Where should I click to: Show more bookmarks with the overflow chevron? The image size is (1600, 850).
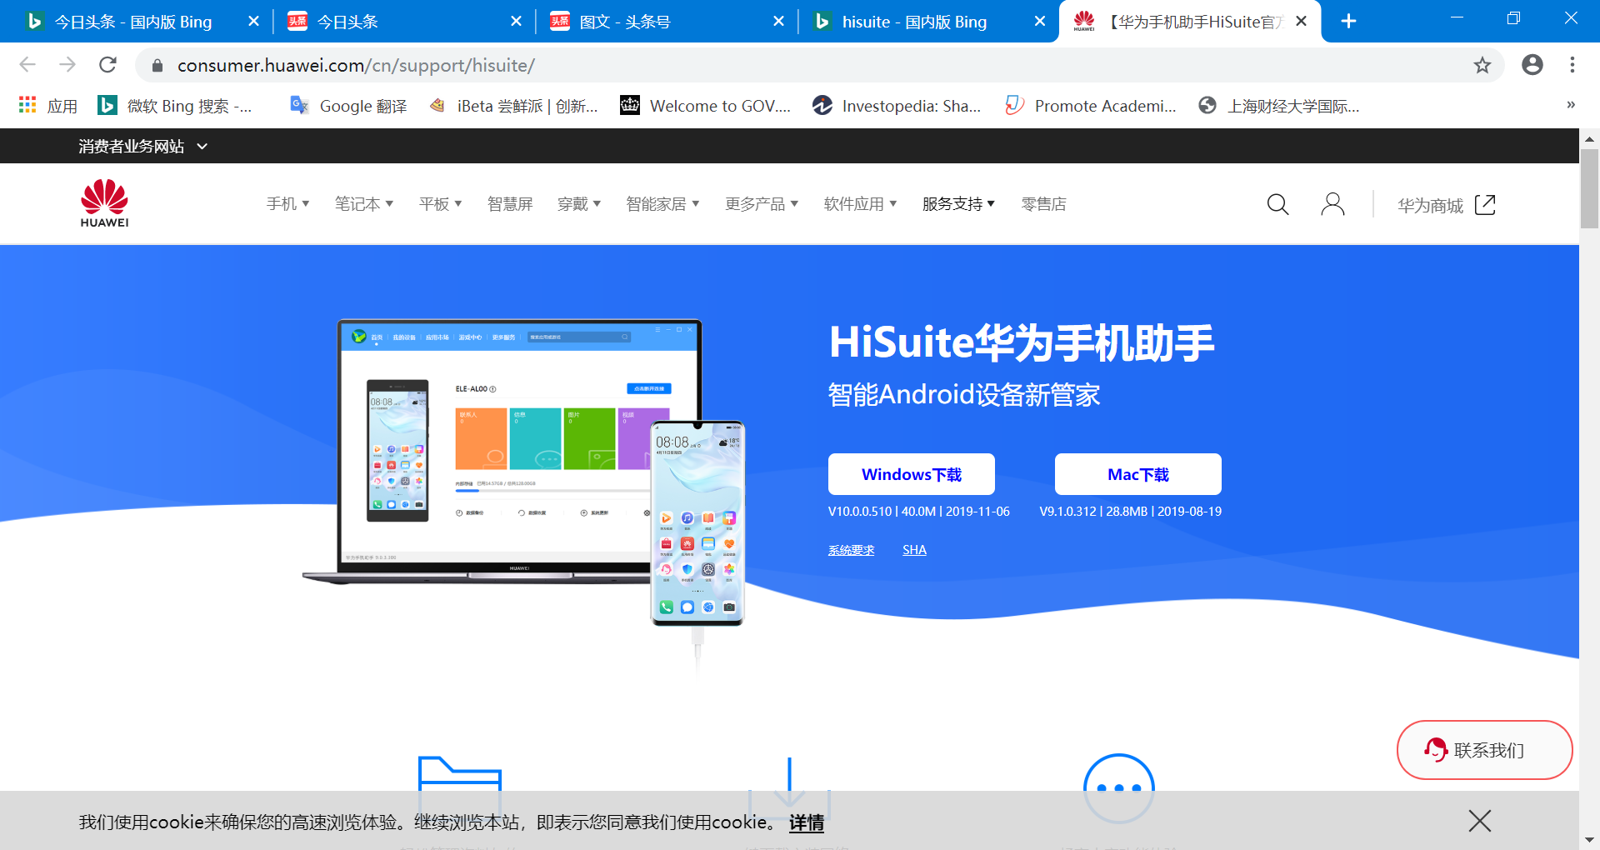tap(1571, 105)
